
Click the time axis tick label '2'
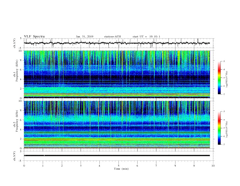[62, 166]
